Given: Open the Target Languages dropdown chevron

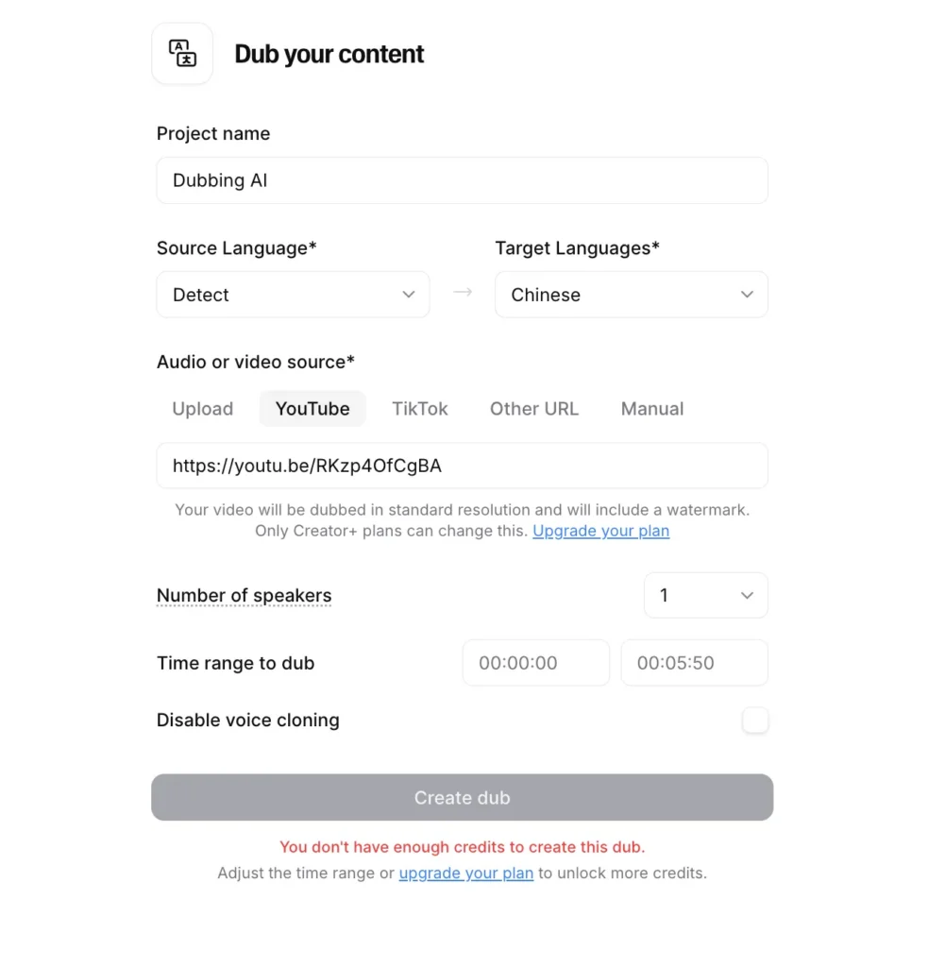Looking at the screenshot, I should tap(747, 295).
